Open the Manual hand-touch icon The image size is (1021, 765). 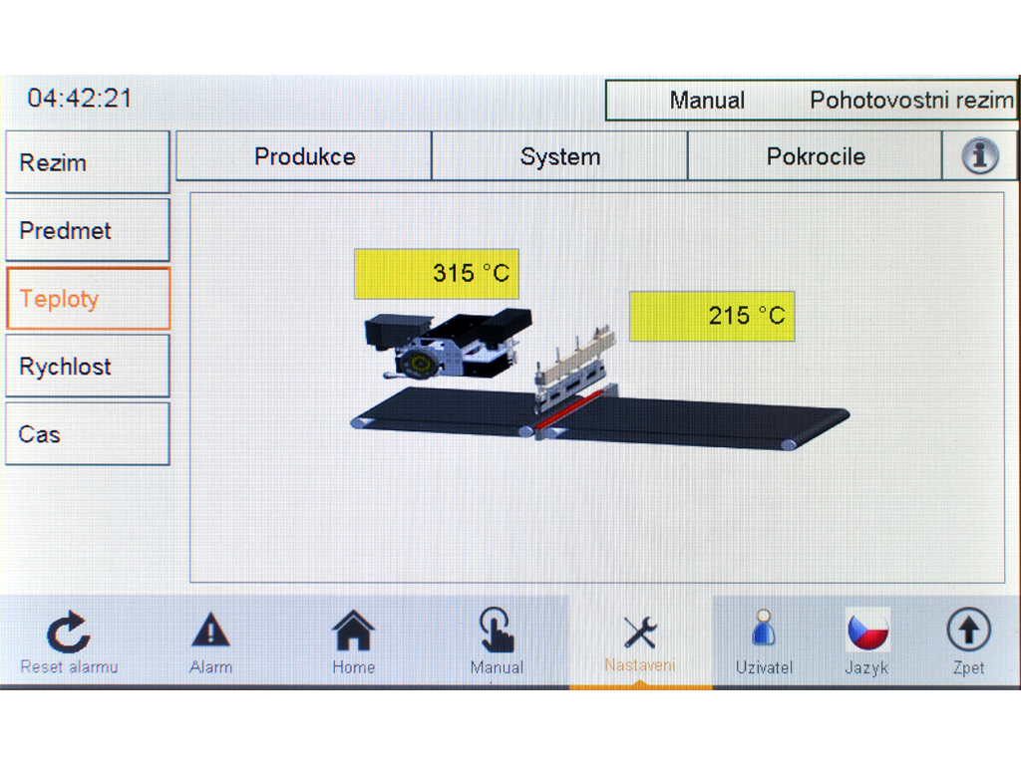[497, 632]
